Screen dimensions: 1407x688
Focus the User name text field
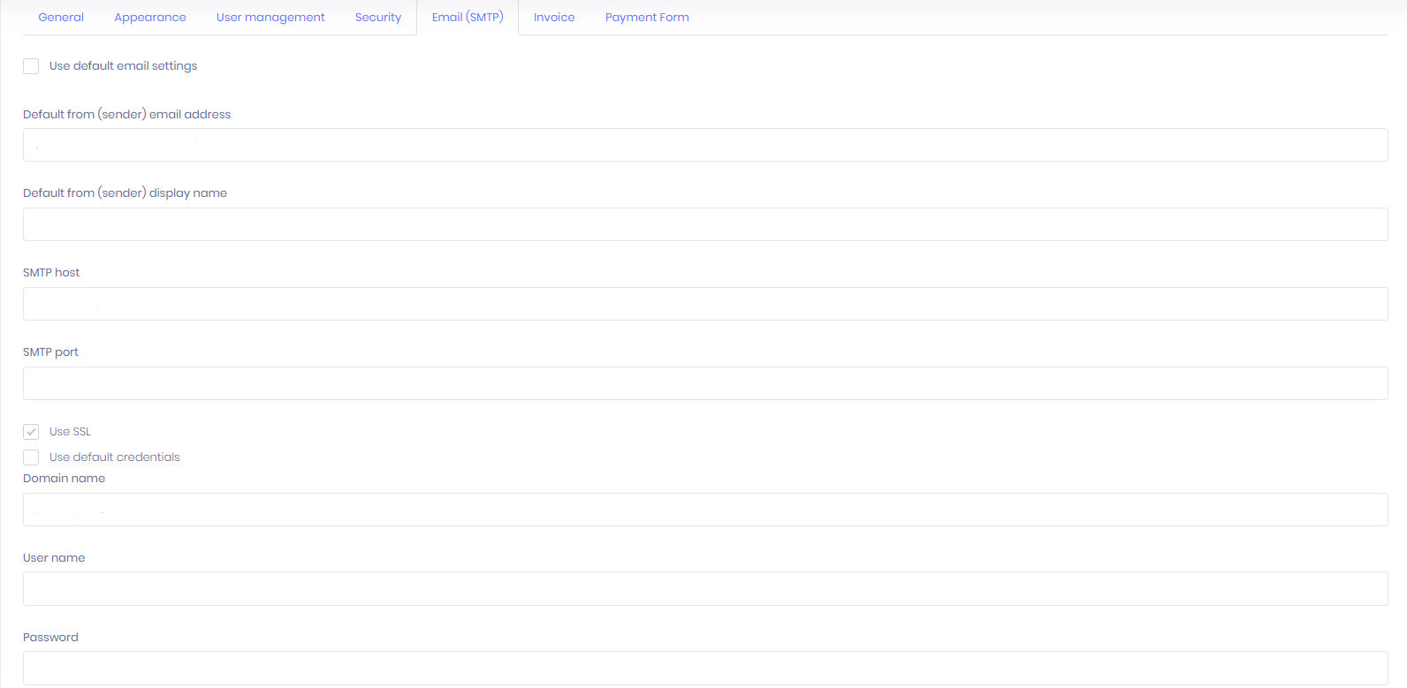click(x=705, y=589)
